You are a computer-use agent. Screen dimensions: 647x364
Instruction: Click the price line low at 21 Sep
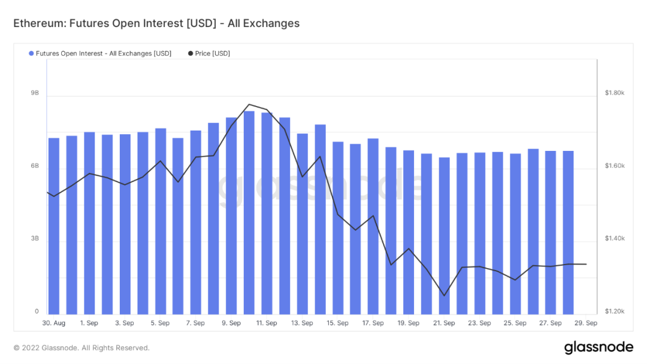click(x=445, y=296)
